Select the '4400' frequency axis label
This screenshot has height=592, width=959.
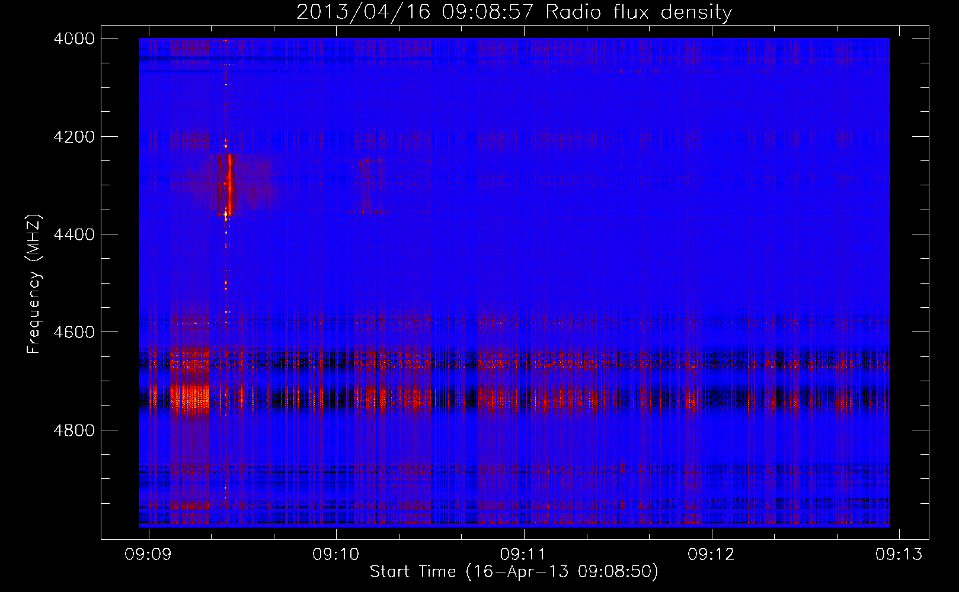74,234
